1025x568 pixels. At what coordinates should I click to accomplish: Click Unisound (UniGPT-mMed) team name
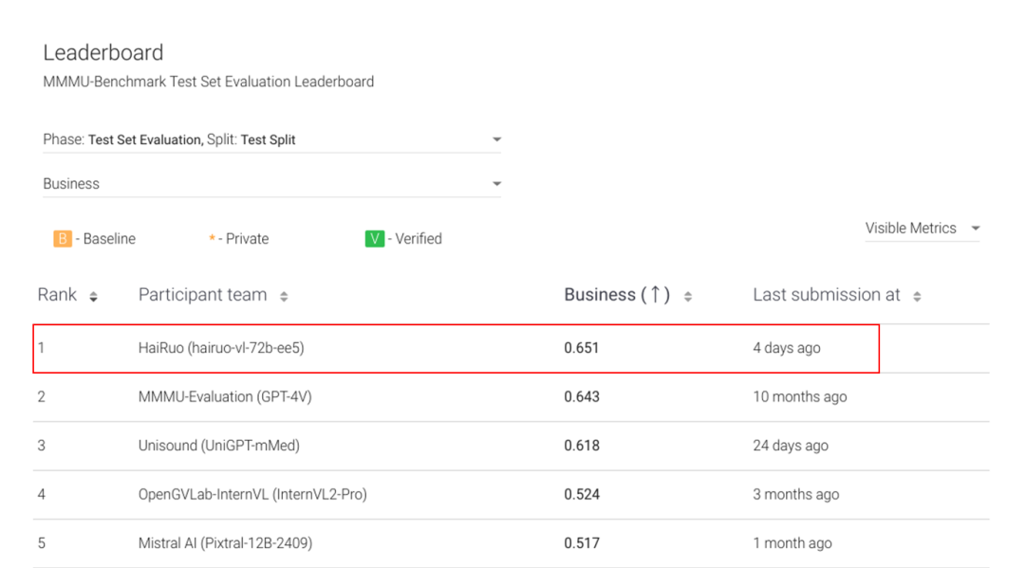219,446
